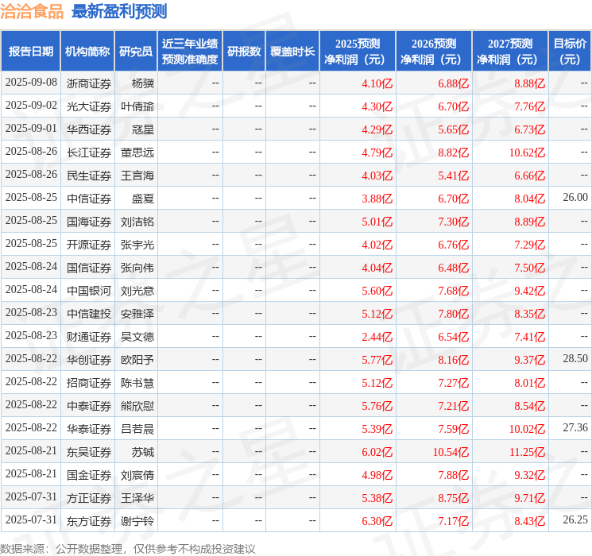Click the 东方证券 institution cell
592x556 pixels.
pos(88,521)
